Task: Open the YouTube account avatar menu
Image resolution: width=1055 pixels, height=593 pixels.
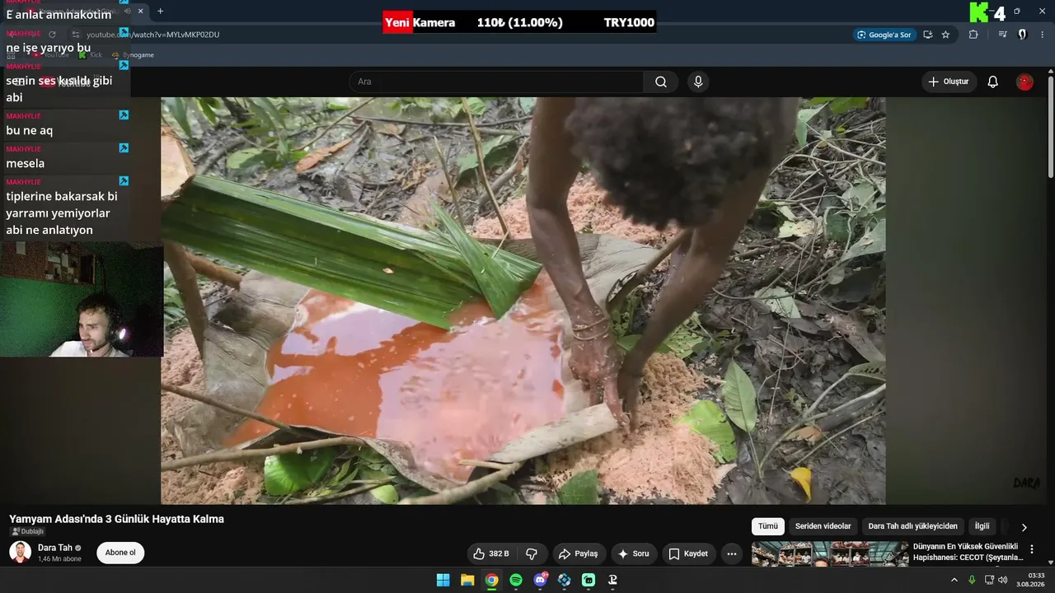Action: (x=1025, y=82)
